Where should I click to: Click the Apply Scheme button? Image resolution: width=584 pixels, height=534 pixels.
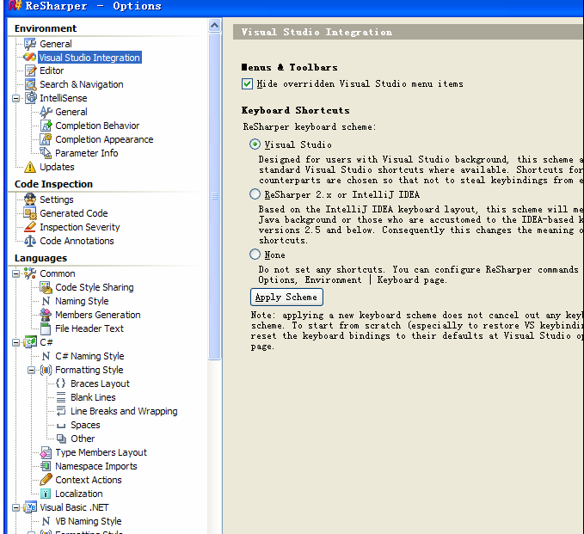[x=286, y=298]
